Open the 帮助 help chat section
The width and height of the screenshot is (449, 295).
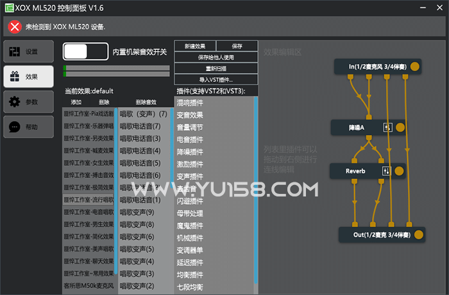(28, 127)
